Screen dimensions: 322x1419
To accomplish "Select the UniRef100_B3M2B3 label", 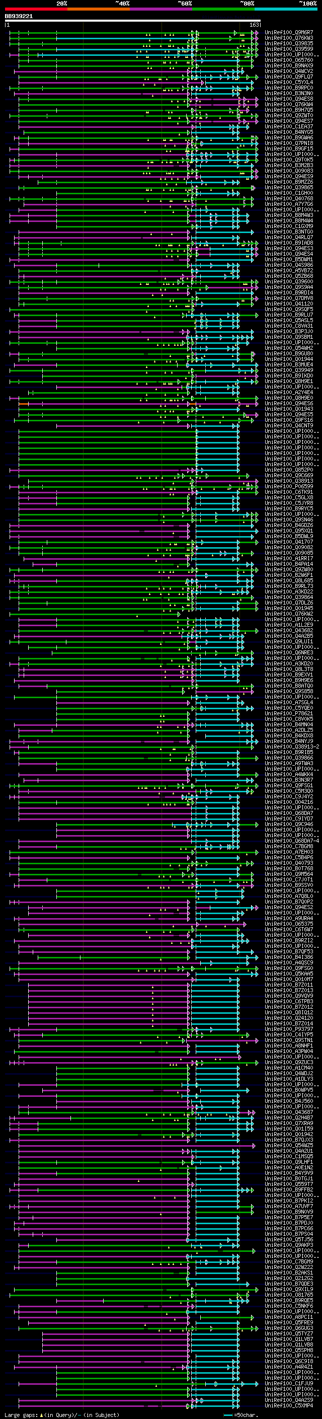I will coord(289,165).
